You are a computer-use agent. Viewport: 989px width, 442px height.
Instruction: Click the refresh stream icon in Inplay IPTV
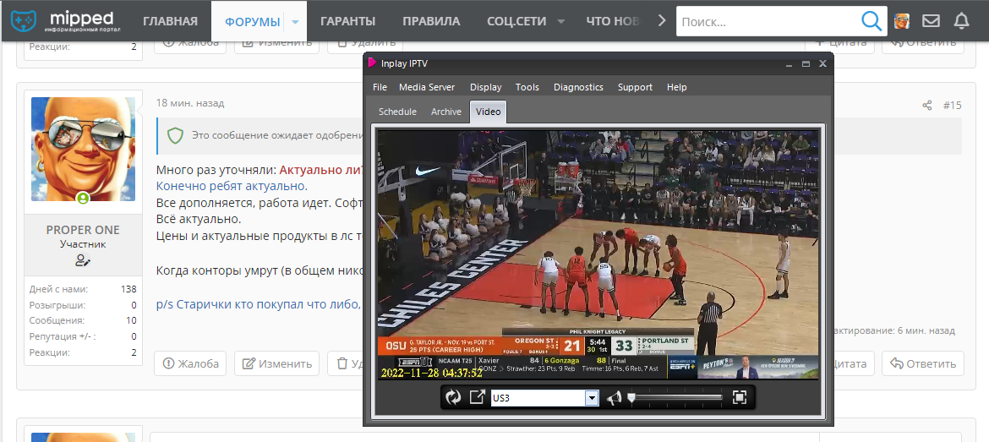[453, 397]
